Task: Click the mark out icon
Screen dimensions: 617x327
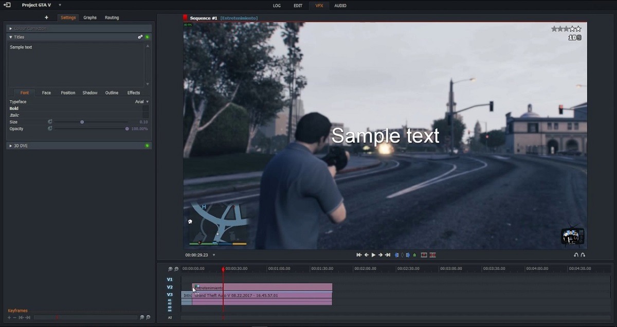Action: (408, 255)
